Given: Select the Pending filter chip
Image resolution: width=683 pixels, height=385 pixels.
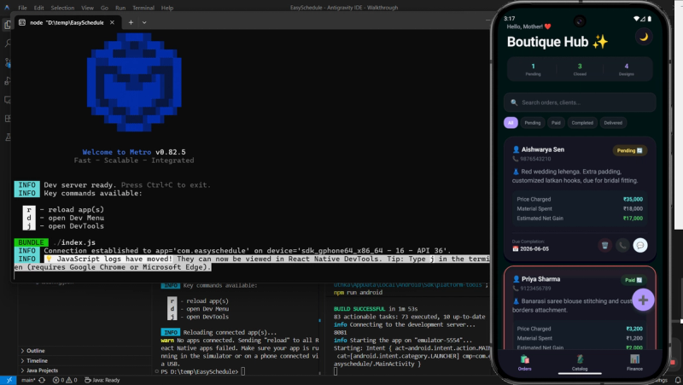Looking at the screenshot, I should point(532,123).
